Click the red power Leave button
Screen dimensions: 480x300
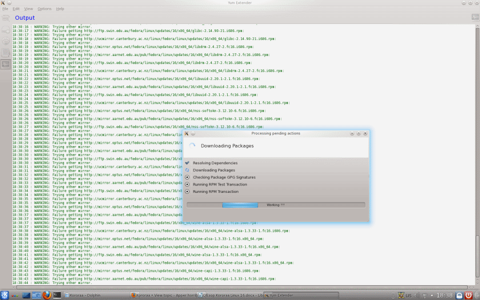(469, 295)
